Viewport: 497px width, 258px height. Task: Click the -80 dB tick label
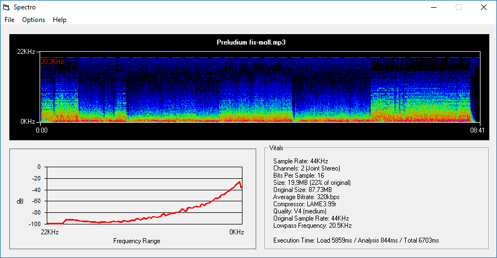coord(36,213)
